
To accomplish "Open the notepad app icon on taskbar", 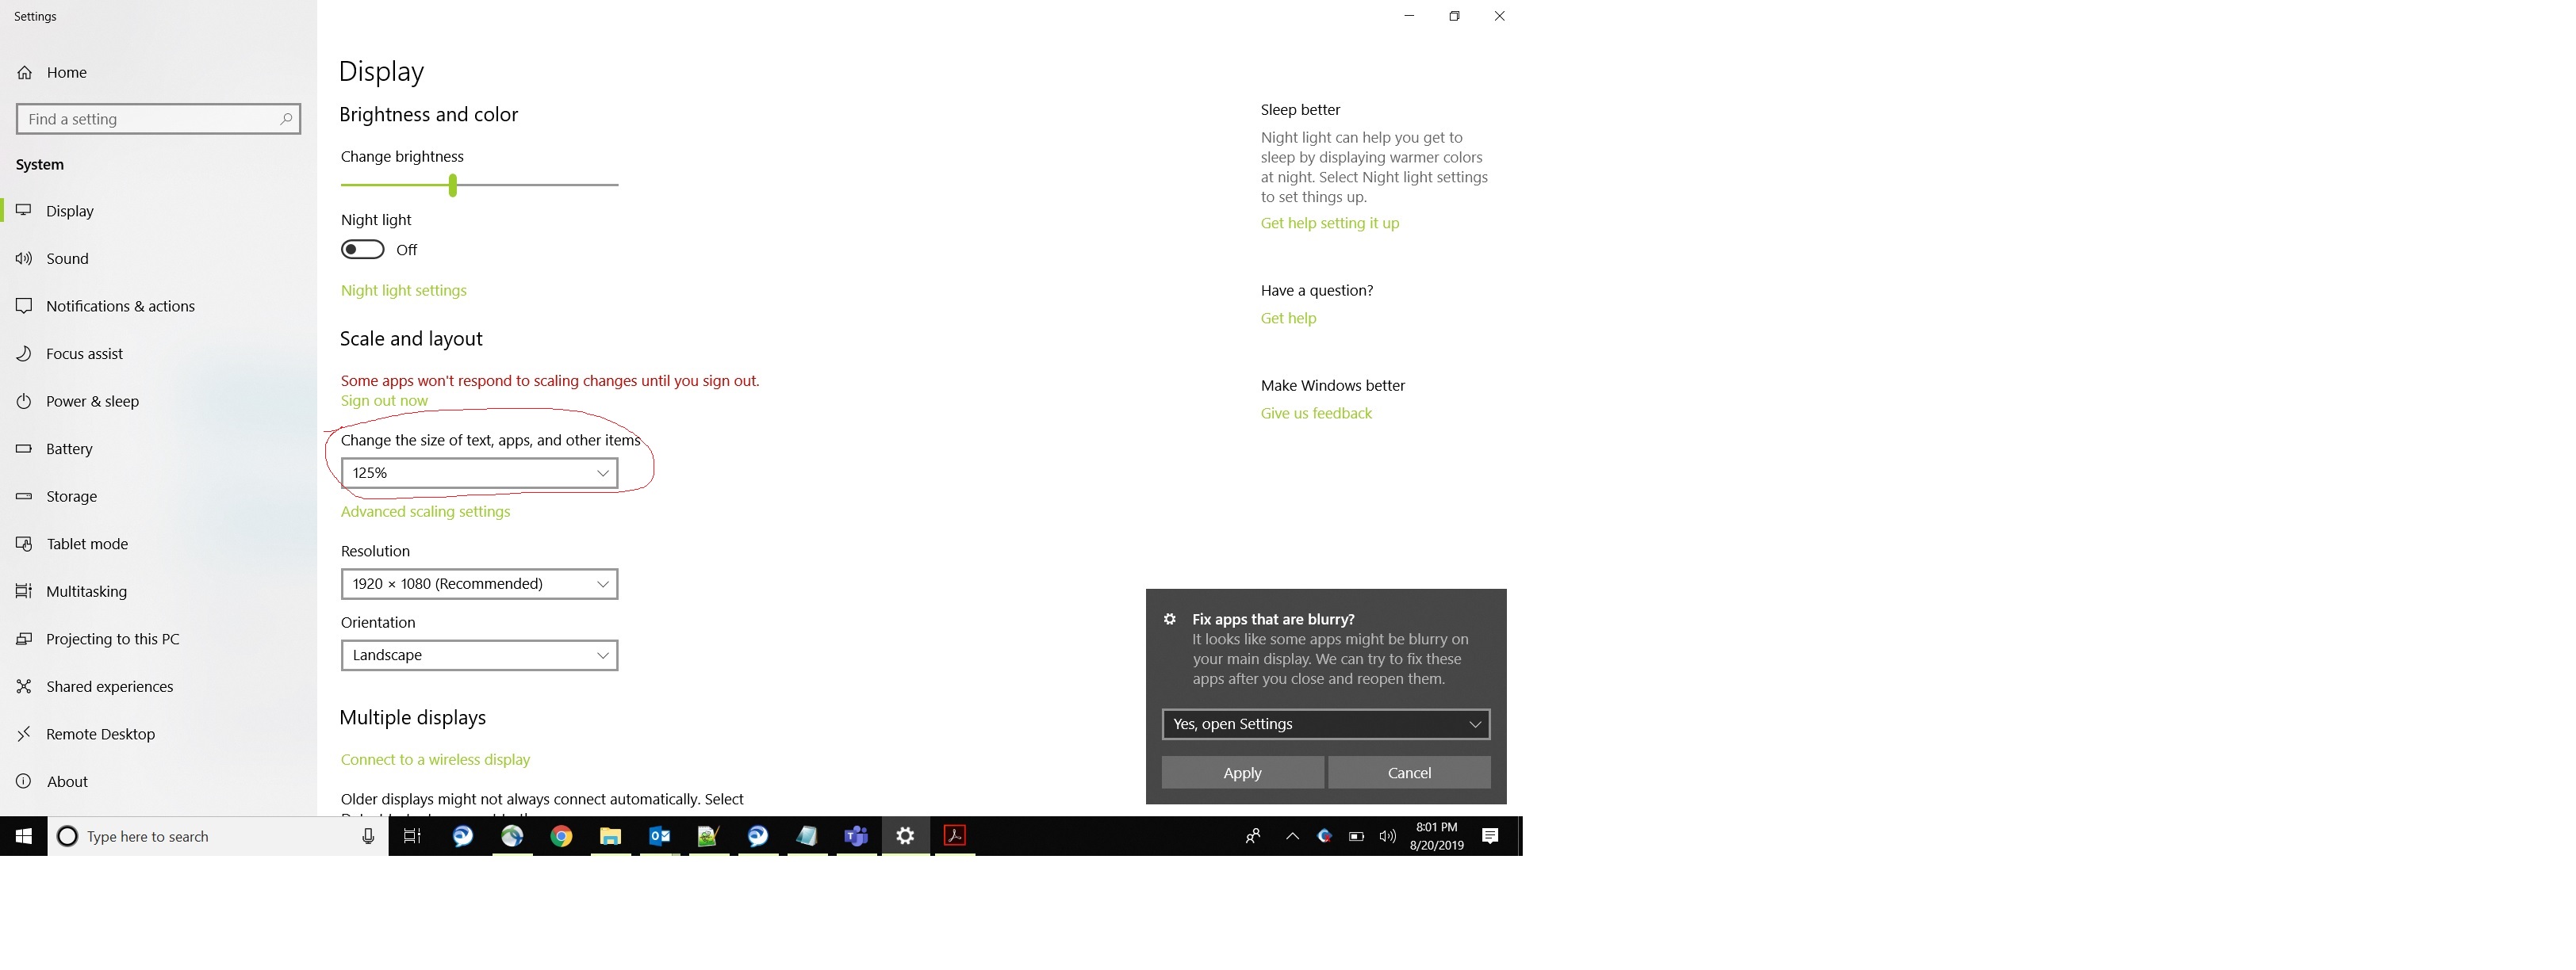I will point(807,837).
